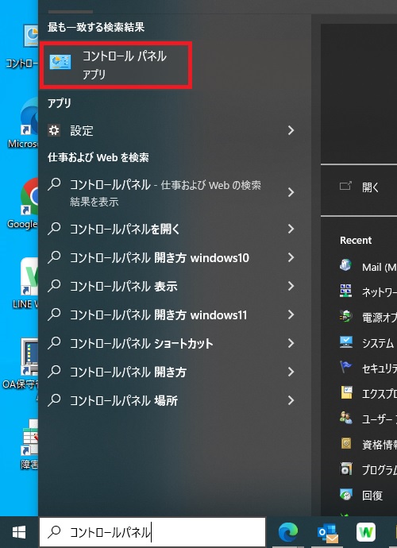397x548 pixels.
Task: Expand the コントロールパネル ショートカット suggestion arrow
Action: tap(291, 343)
